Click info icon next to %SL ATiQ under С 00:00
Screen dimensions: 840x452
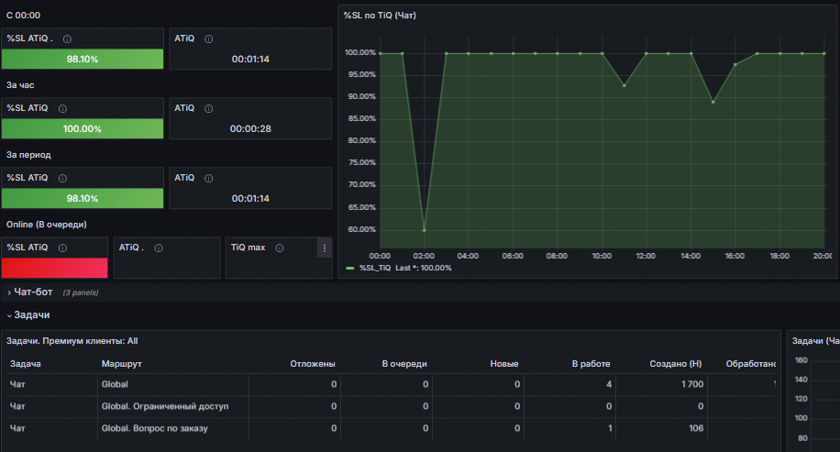(x=68, y=39)
